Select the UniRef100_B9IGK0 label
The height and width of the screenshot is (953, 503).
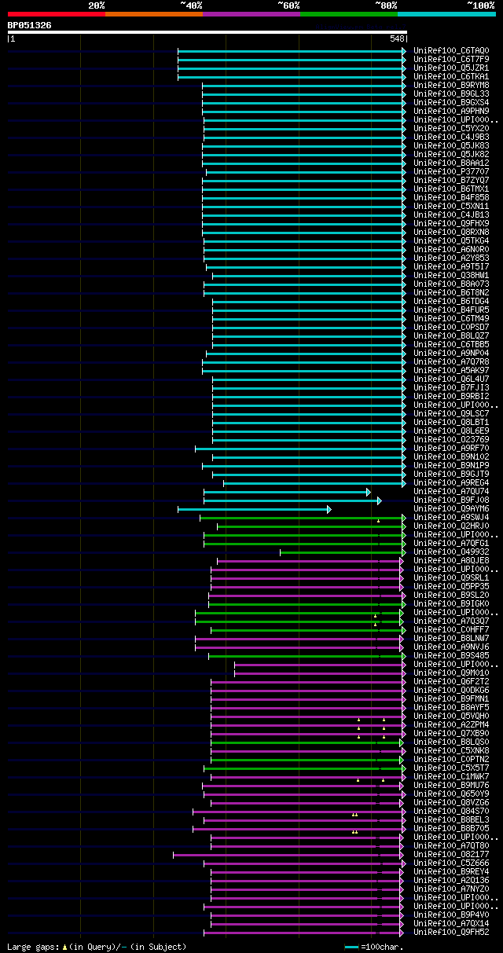(x=451, y=603)
